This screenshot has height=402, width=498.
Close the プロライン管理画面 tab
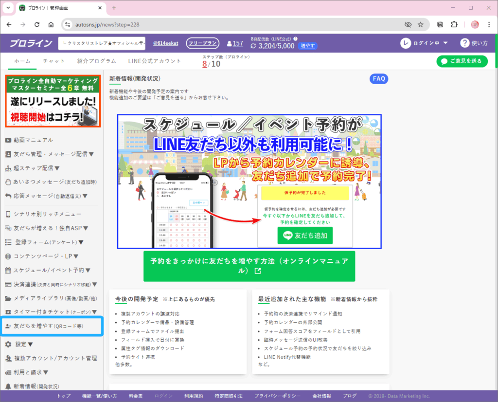pos(100,8)
